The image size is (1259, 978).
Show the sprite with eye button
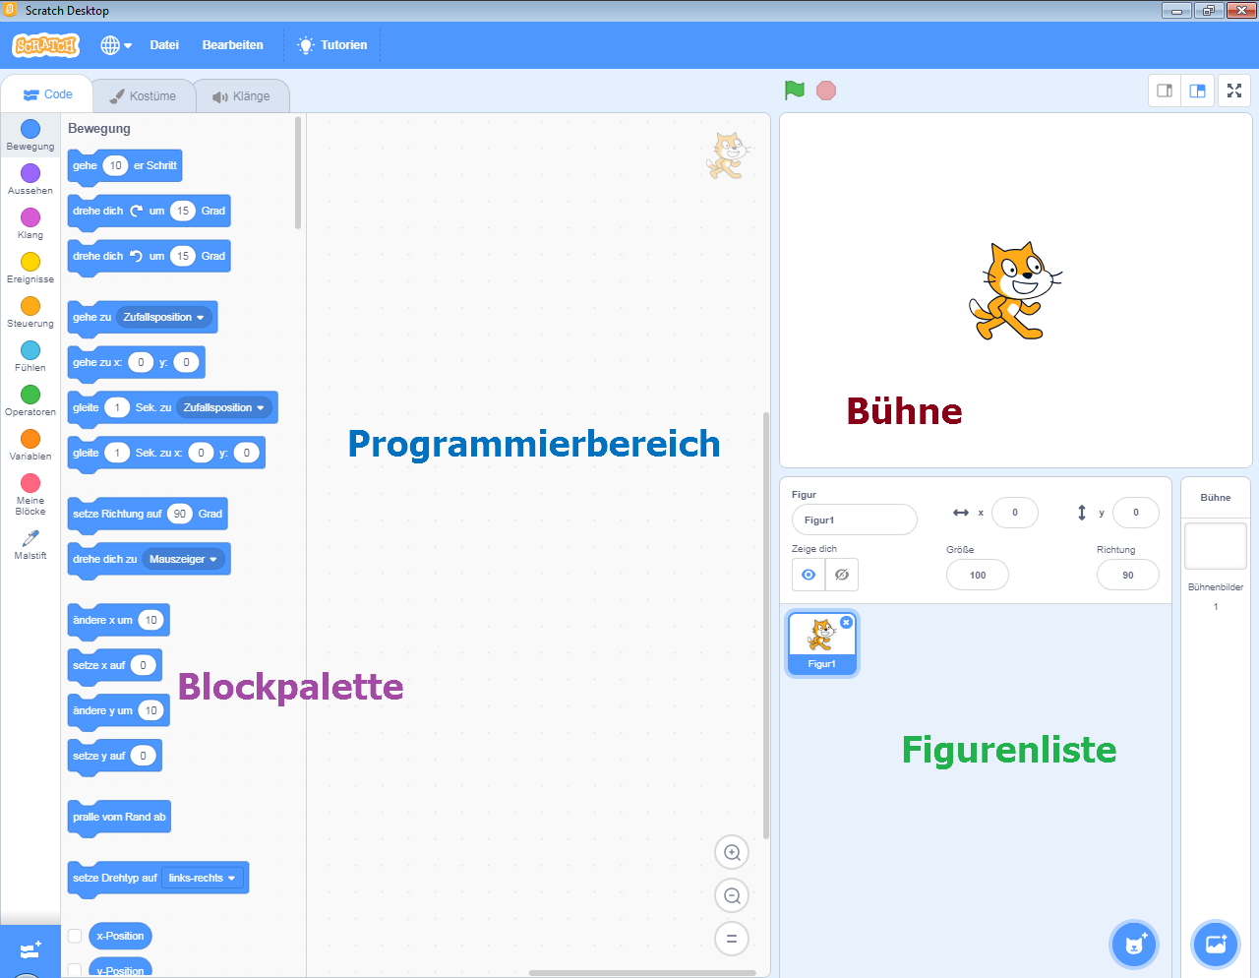809,575
